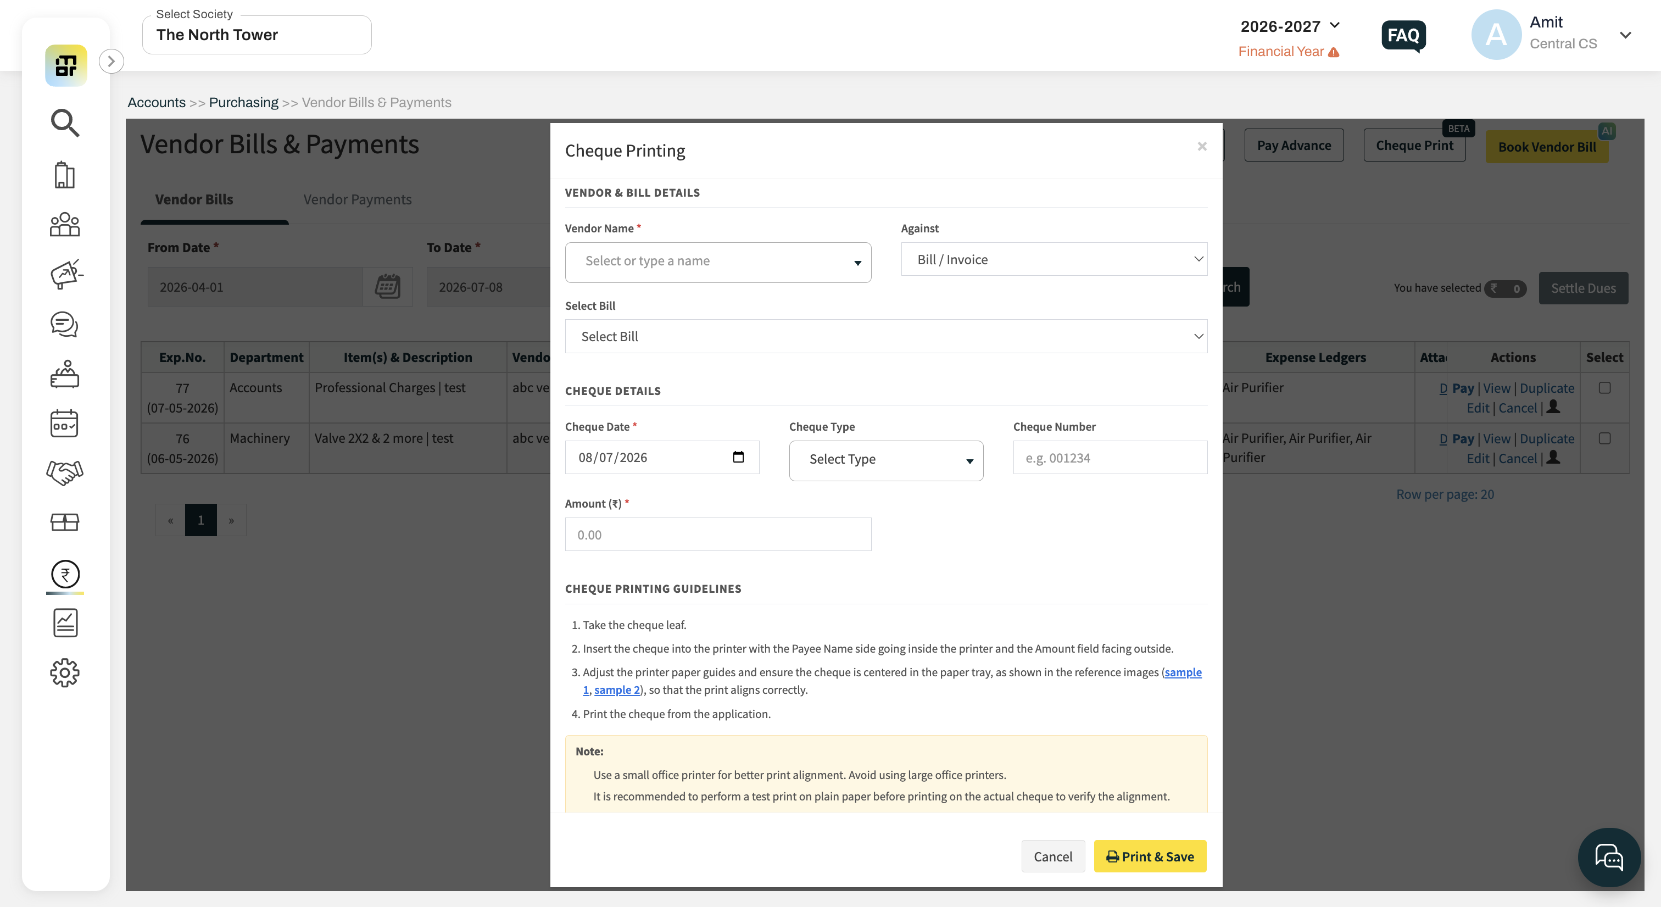Image resolution: width=1661 pixels, height=907 pixels.
Task: Click the Pay Advance button
Action: click(1294, 145)
